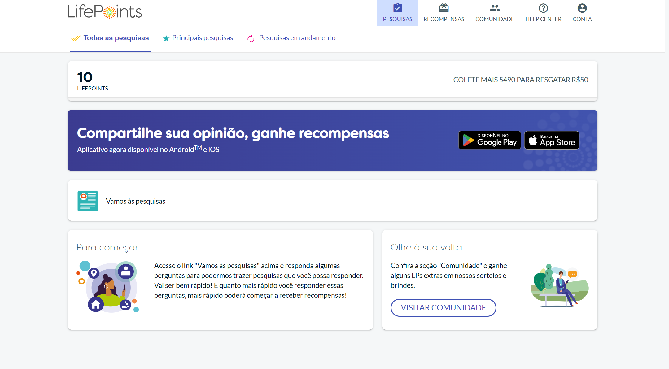Open the Conta account icon
The height and width of the screenshot is (369, 669).
(x=582, y=8)
